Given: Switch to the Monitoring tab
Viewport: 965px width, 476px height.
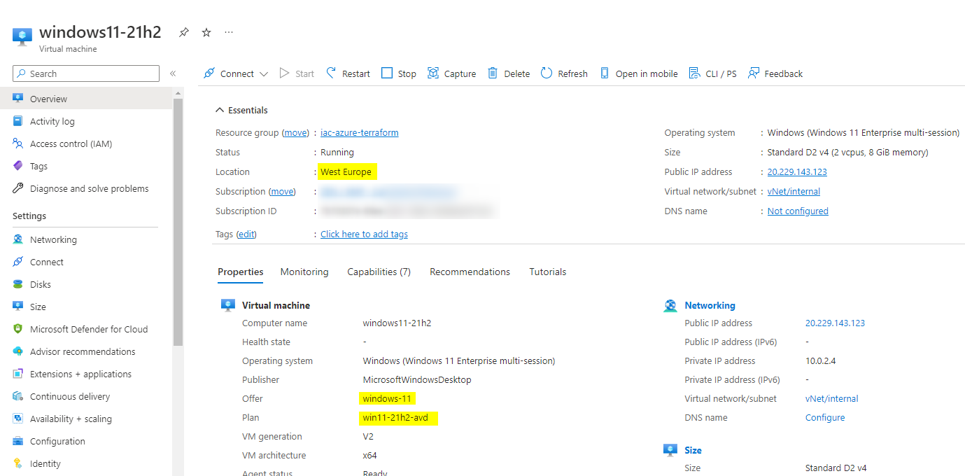Looking at the screenshot, I should point(304,272).
